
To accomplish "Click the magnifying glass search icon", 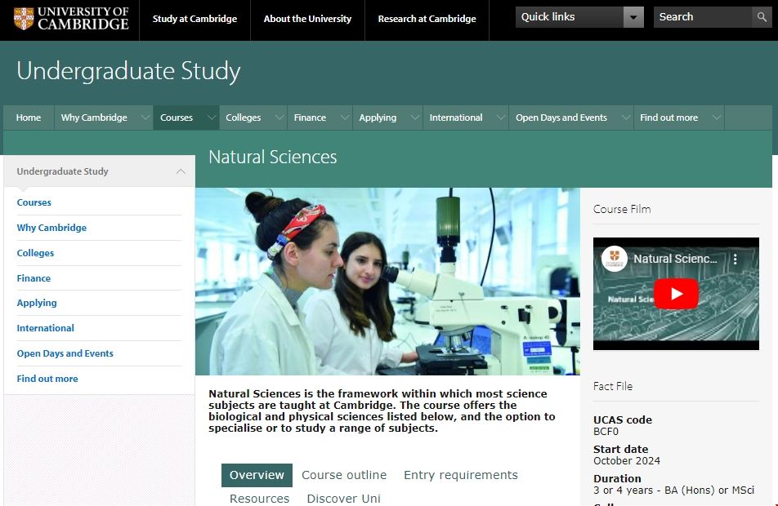I will 762,17.
